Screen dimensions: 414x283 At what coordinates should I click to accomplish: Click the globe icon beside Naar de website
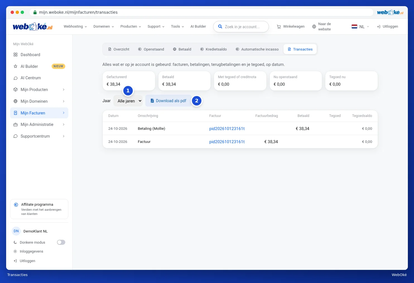pos(314,27)
